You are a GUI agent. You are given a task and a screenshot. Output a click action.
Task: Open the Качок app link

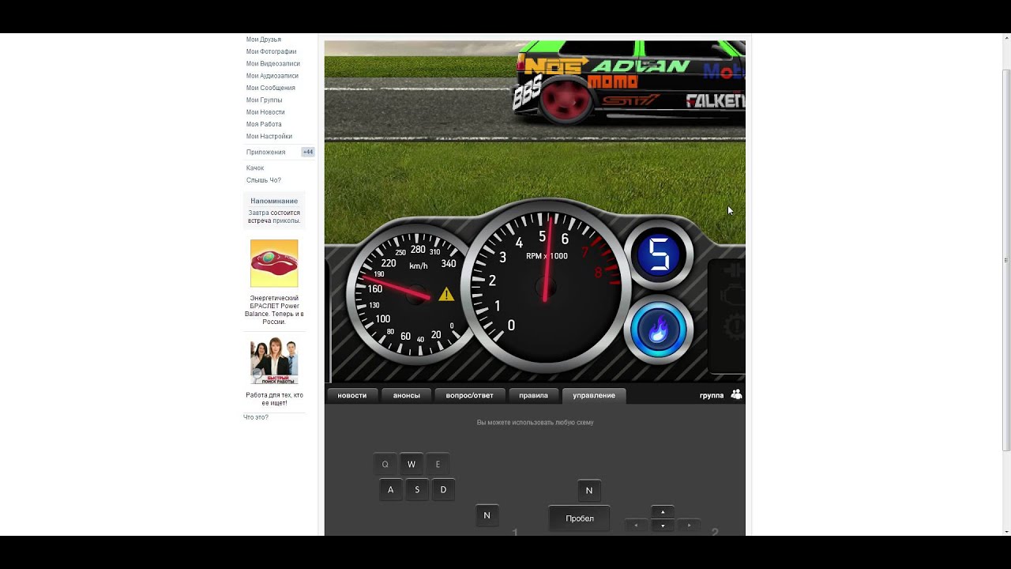[x=255, y=168]
